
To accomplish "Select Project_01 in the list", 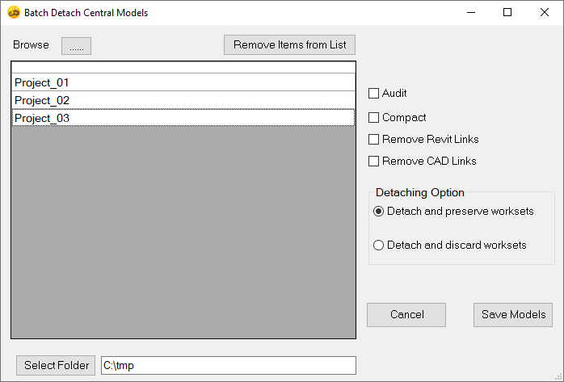I will coord(183,82).
